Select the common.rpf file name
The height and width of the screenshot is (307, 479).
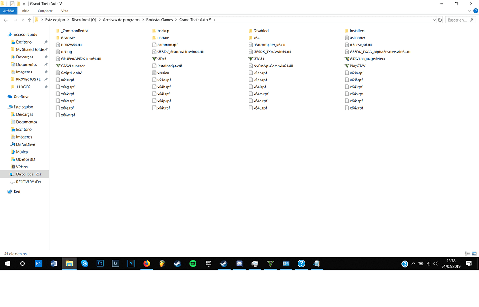pos(167,44)
